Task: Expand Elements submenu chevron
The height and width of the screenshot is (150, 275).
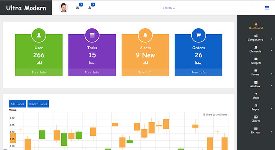Action: click(x=271, y=51)
